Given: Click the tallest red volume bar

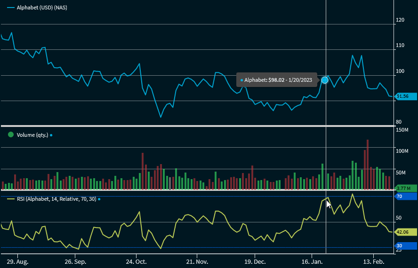Looking at the screenshot, I should [368, 165].
